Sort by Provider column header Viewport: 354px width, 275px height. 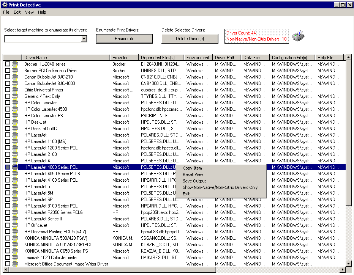tap(124, 58)
